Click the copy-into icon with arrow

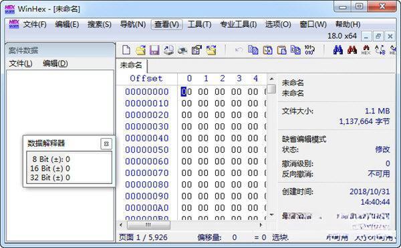coord(267,50)
